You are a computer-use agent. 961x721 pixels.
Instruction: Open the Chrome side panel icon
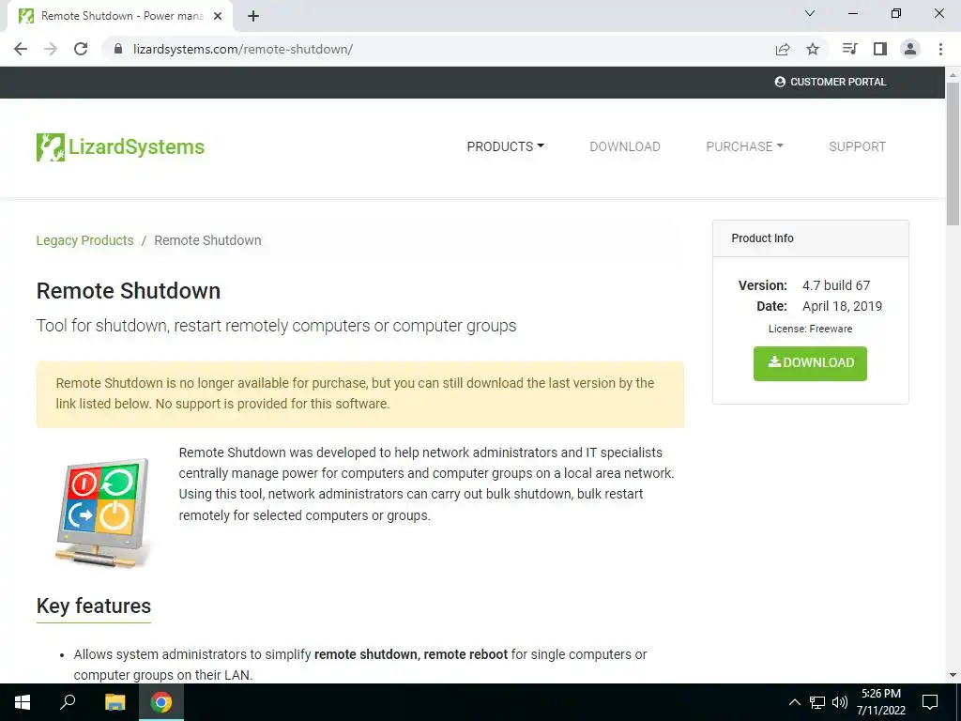click(x=880, y=49)
